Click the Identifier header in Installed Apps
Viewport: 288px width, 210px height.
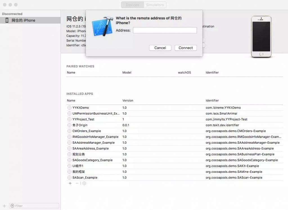pos(212,101)
